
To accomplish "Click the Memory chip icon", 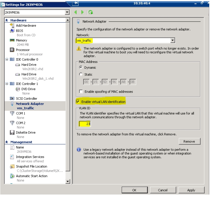I will point(12,40).
